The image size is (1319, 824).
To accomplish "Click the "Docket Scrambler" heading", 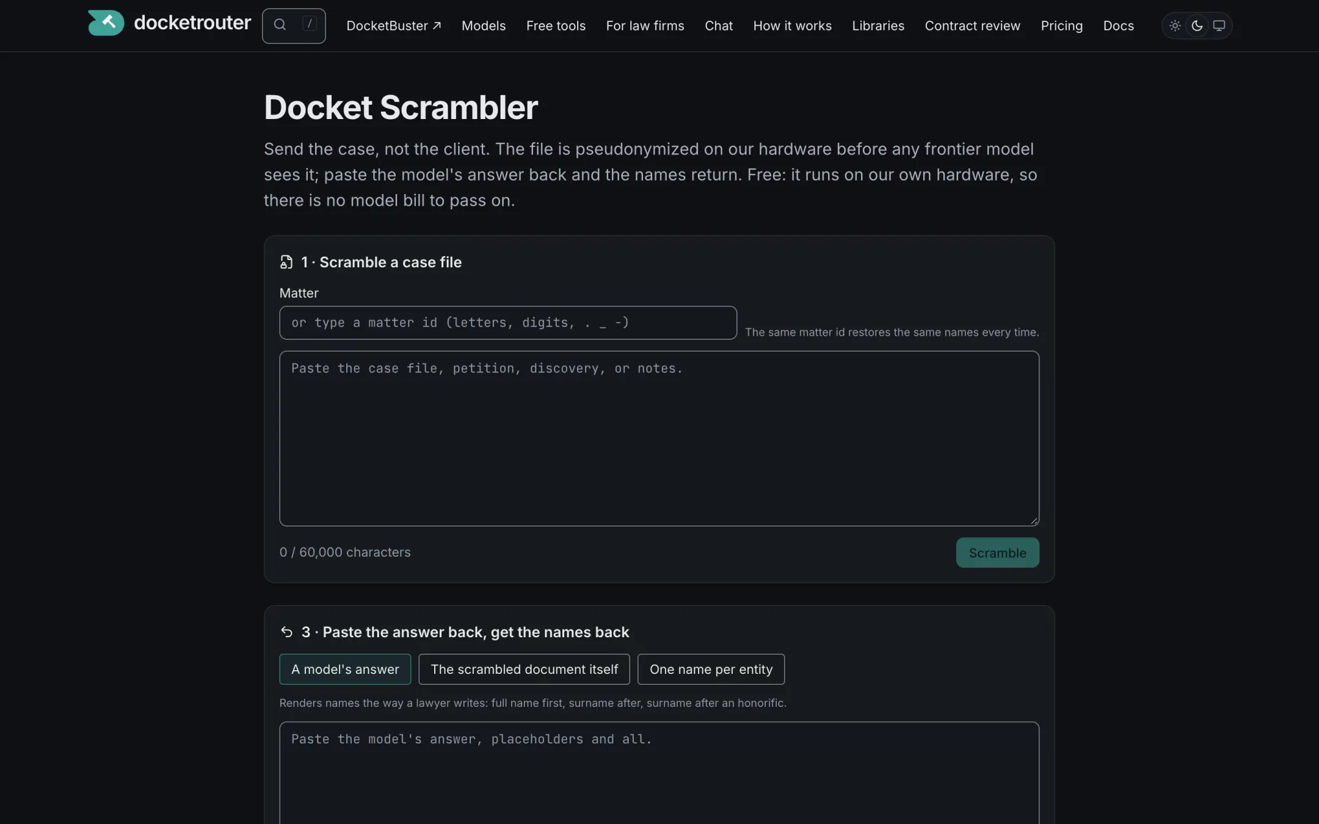I will pyautogui.click(x=401, y=107).
